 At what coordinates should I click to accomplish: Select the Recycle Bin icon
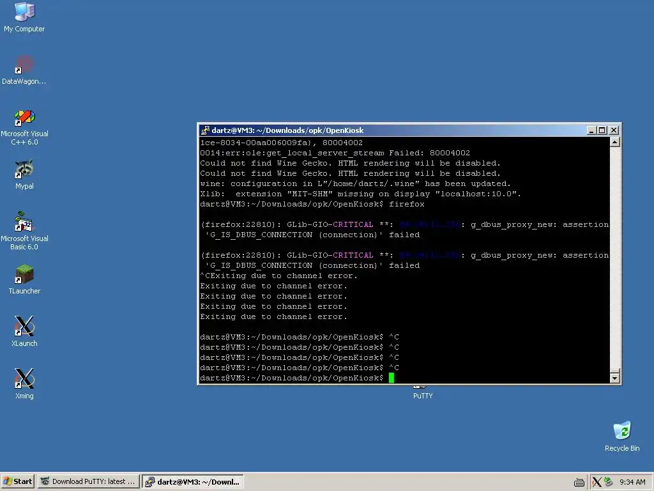click(622, 436)
